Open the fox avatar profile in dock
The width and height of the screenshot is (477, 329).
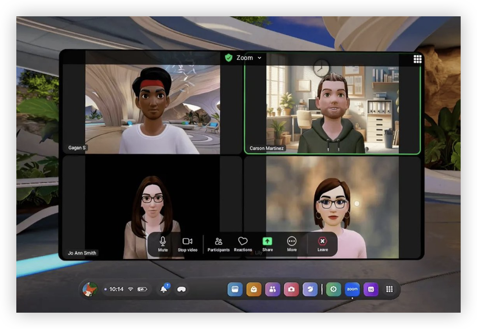(90, 289)
